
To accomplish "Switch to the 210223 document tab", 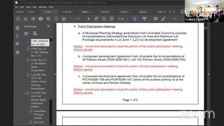I will point(125,12).
